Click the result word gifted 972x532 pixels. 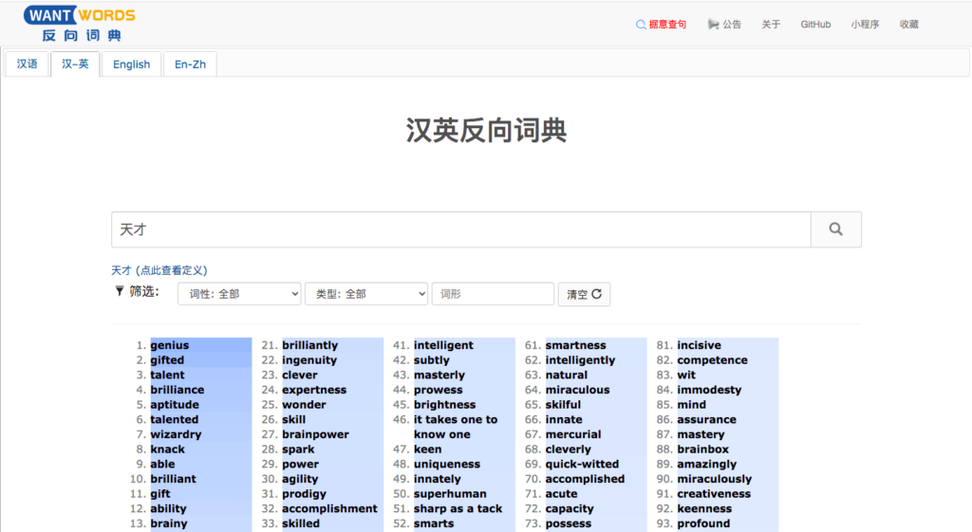[167, 359]
